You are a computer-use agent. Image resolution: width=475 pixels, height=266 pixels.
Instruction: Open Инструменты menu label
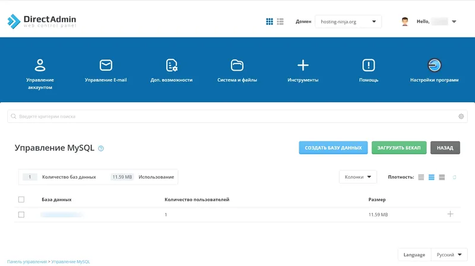pos(303,80)
